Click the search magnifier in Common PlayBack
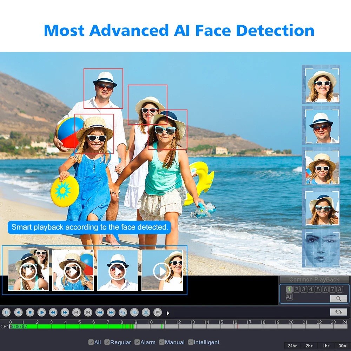Image resolution: width=351 pixels, height=351 pixels. (338, 299)
